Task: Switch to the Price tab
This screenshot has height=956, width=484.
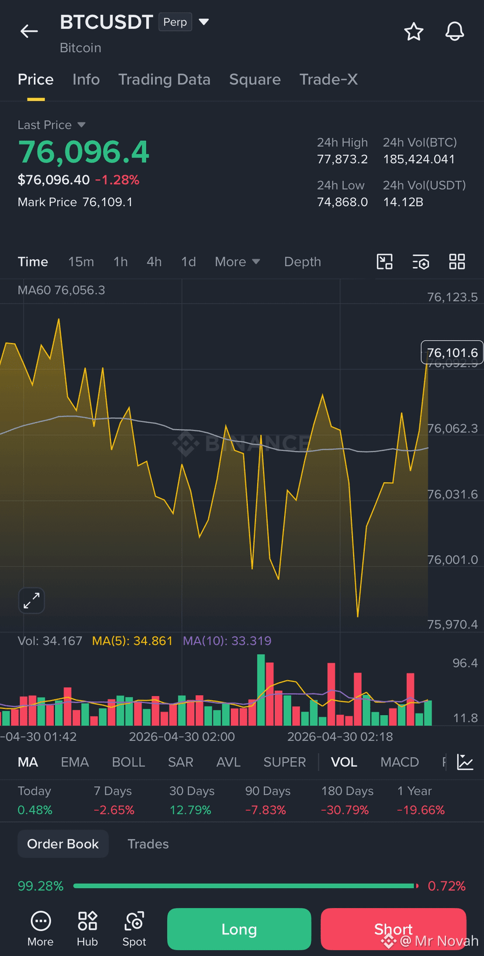Action: (36, 79)
